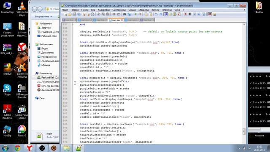Click the New file icon in Notepad++ toolbar

pyautogui.click(x=66, y=14)
